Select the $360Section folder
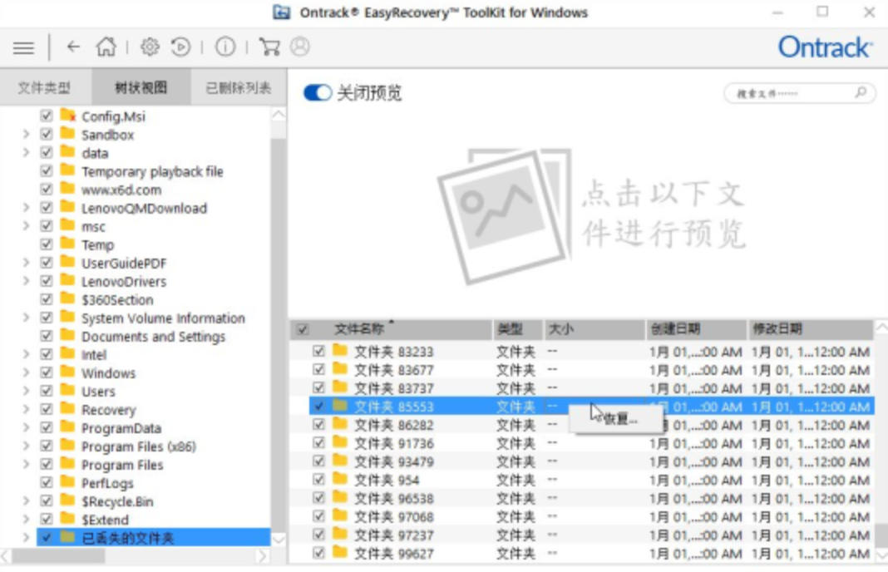This screenshot has width=888, height=572. pos(117,299)
